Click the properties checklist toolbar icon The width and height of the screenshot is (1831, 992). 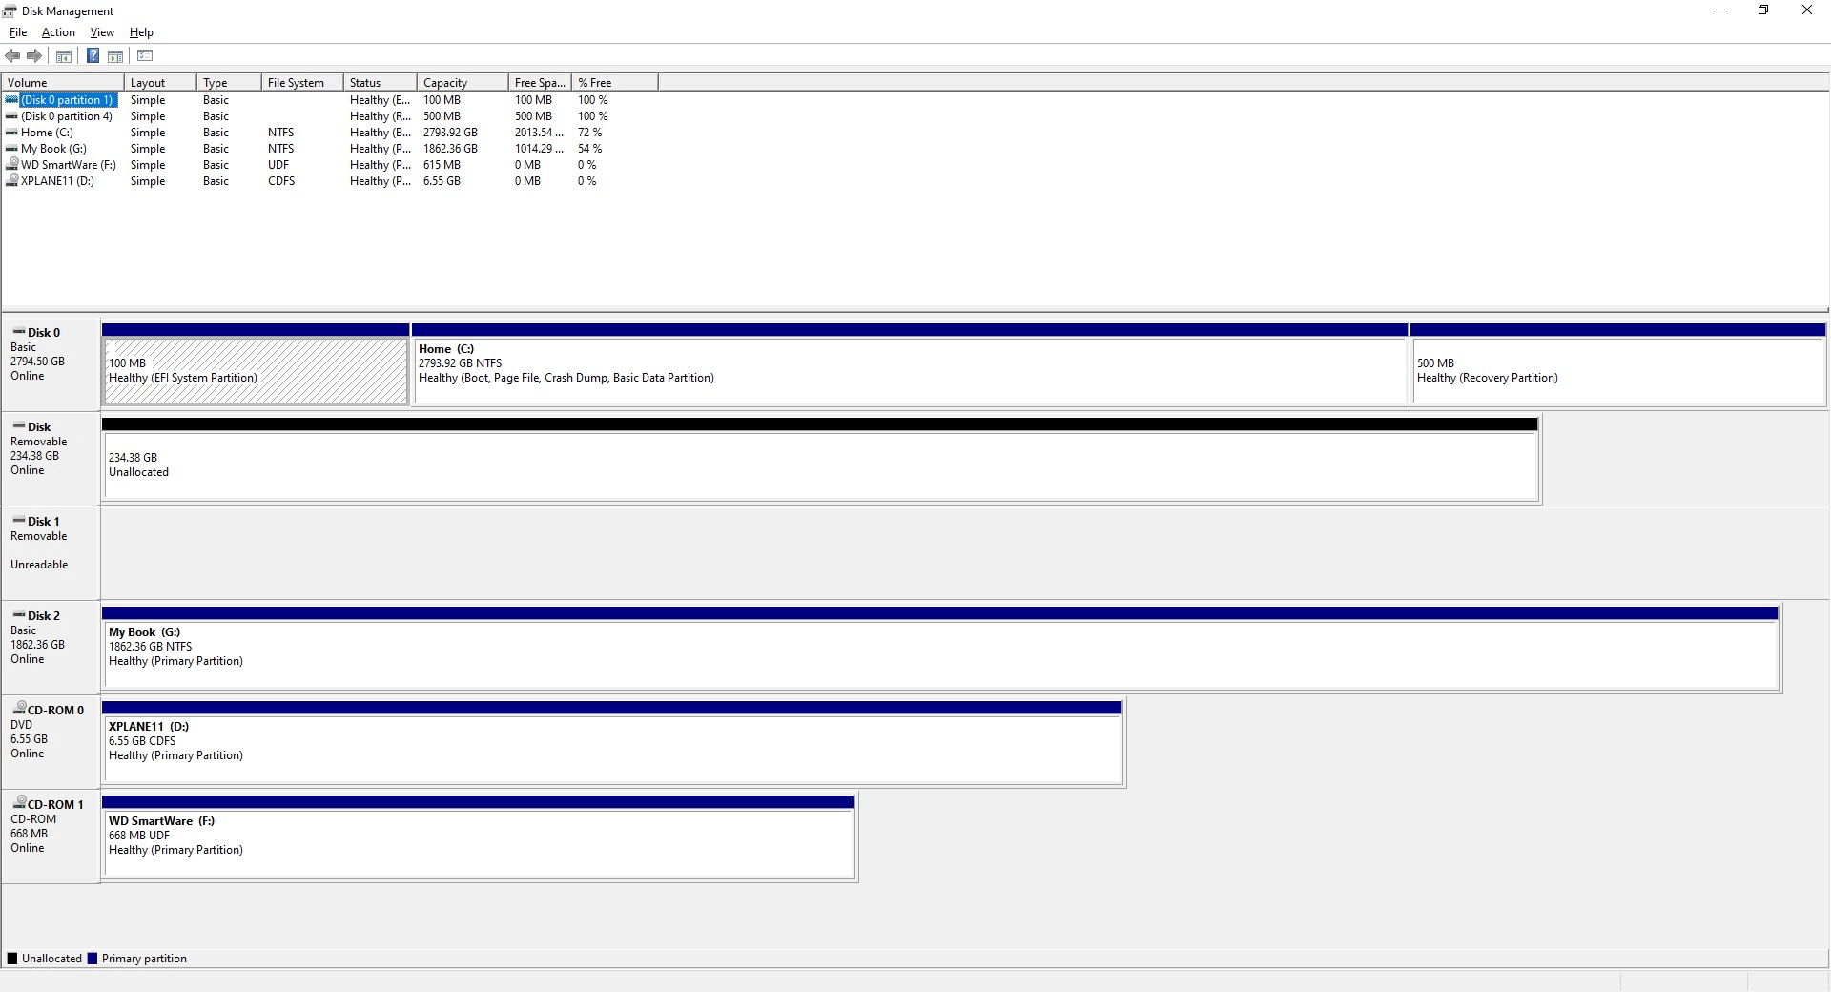pyautogui.click(x=145, y=55)
